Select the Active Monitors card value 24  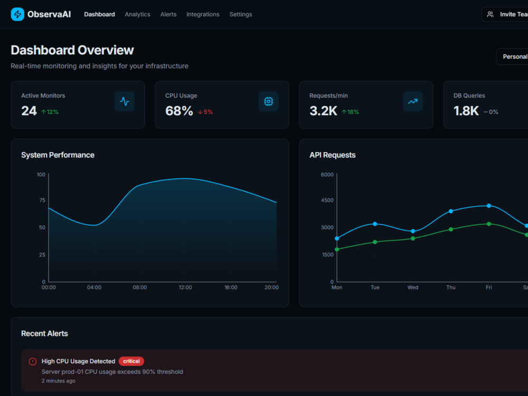pyautogui.click(x=29, y=111)
